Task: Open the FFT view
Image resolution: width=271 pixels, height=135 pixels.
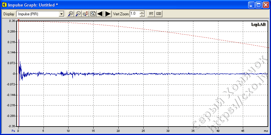Action: (151, 14)
